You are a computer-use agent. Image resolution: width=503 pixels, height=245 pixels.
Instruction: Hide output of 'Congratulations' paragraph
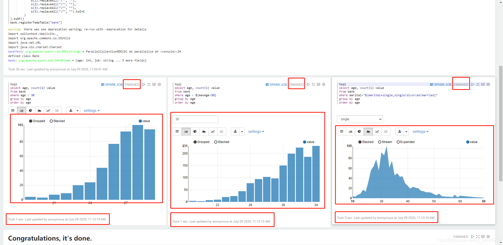tap(483, 237)
